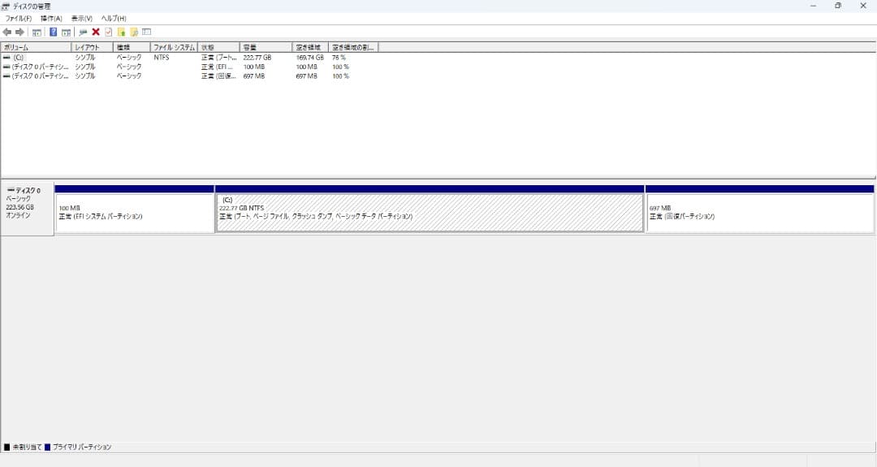Sort by the 容量 column header
The width and height of the screenshot is (877, 467).
[x=266, y=48]
